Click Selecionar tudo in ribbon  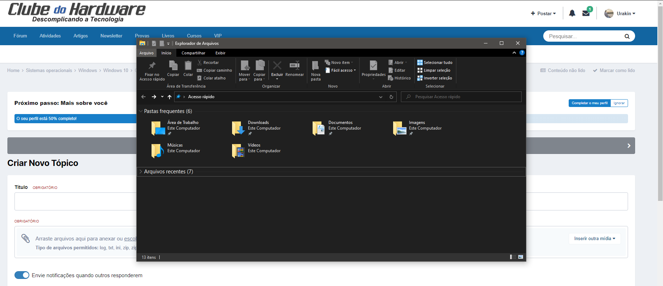coord(434,62)
